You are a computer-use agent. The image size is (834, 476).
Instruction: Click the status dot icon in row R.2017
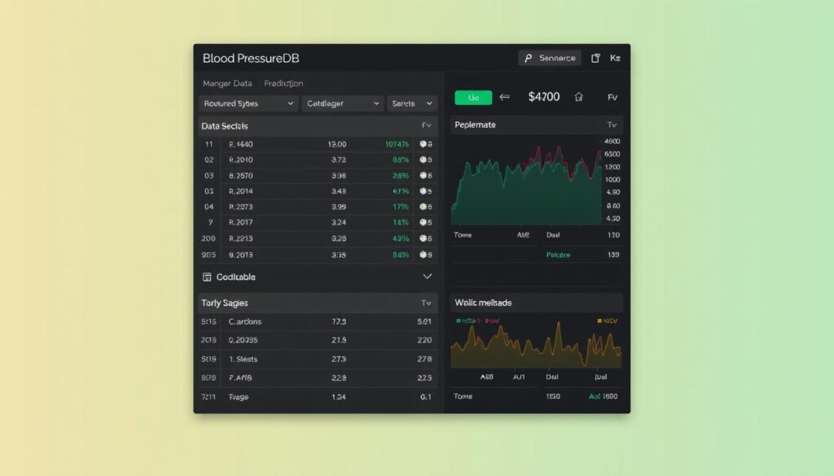[423, 222]
